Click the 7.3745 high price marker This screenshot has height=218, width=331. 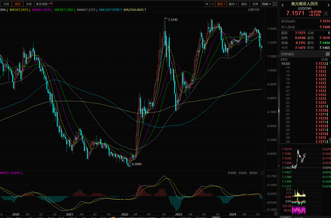coord(173,20)
